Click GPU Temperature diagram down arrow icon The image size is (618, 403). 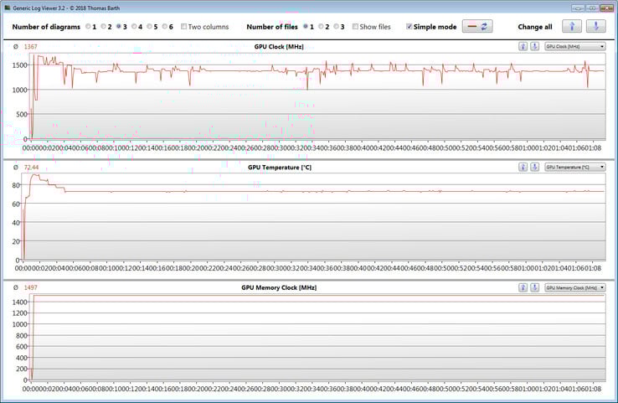pos(535,168)
